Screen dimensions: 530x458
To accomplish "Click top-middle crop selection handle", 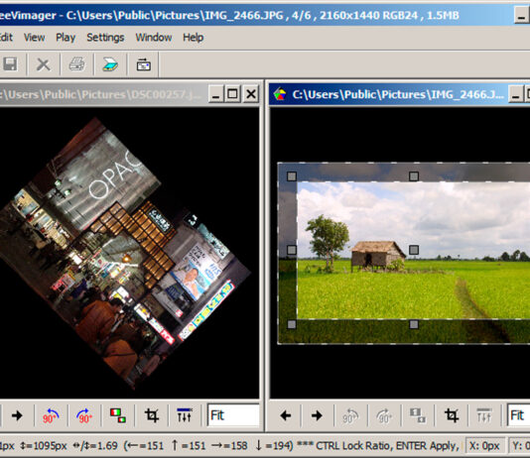I will [414, 176].
